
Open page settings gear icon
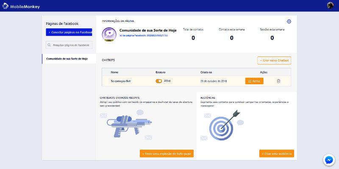tap(289, 21)
